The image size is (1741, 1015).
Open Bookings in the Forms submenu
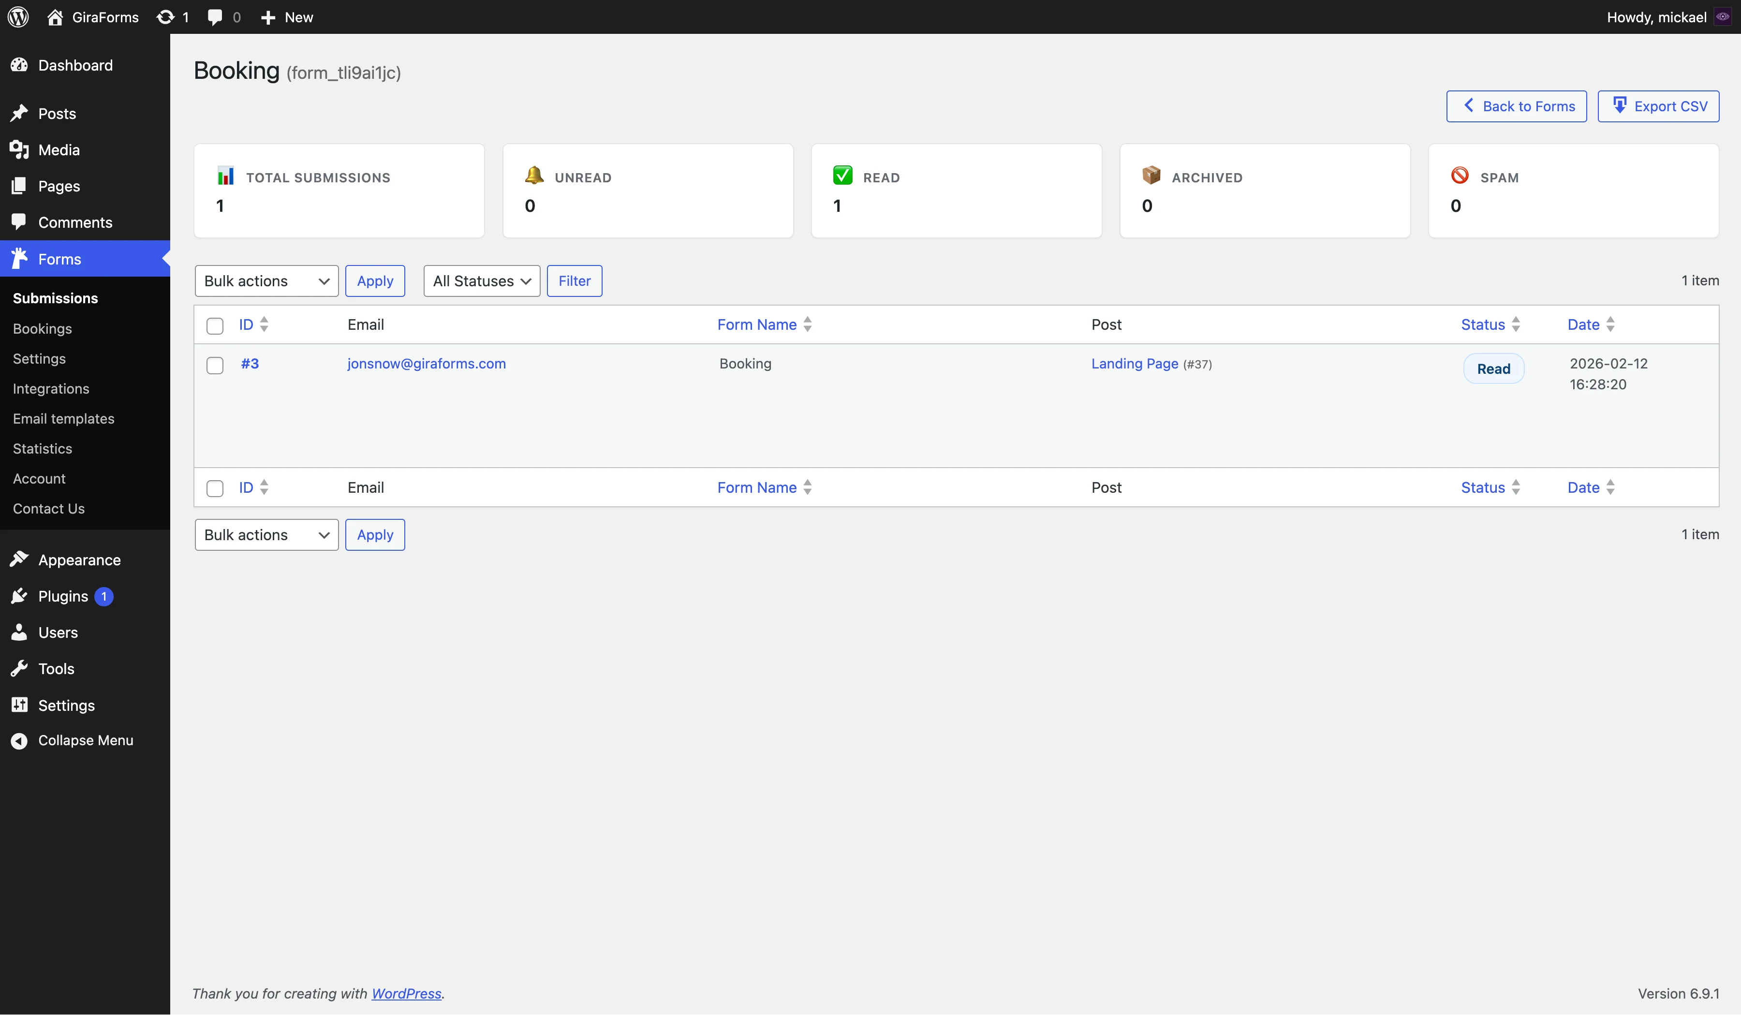[x=42, y=328]
